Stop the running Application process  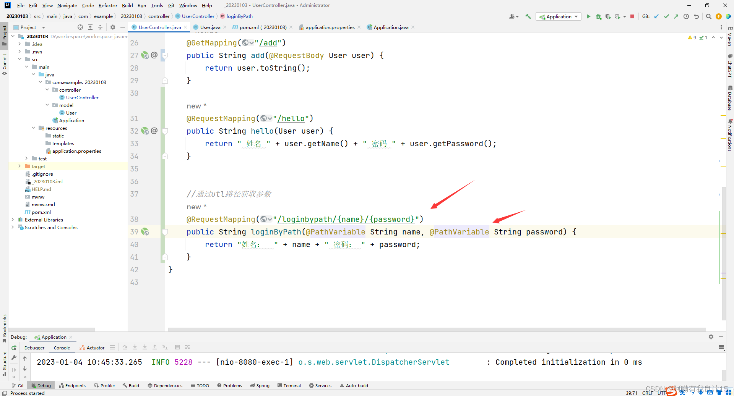(x=632, y=16)
